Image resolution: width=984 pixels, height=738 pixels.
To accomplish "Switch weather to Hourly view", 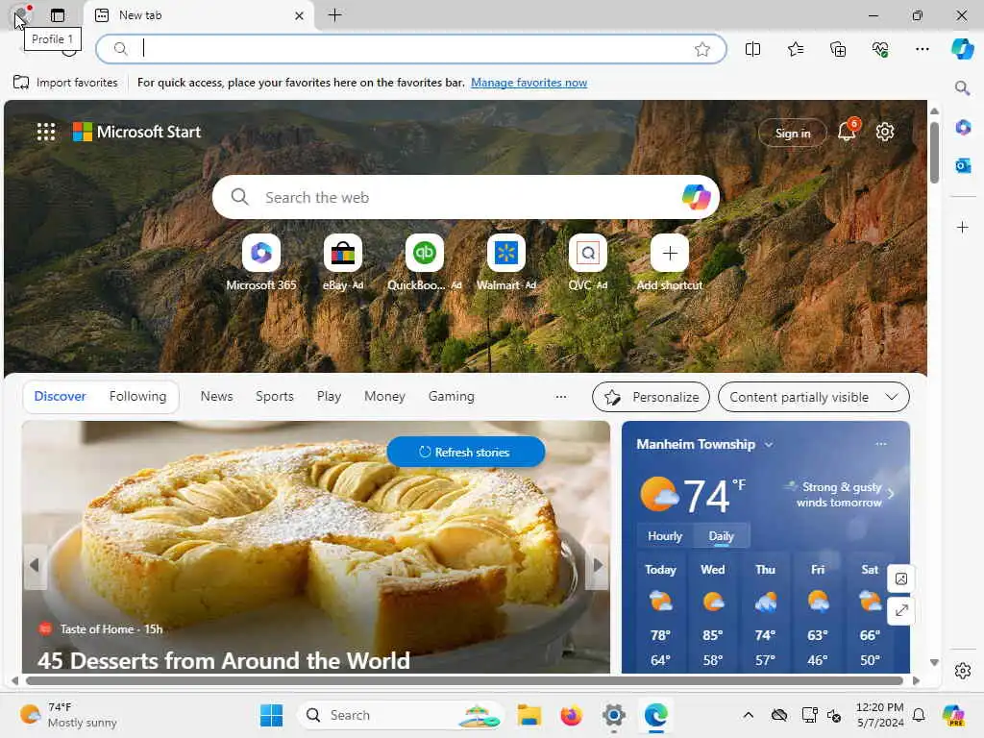I will click(665, 536).
